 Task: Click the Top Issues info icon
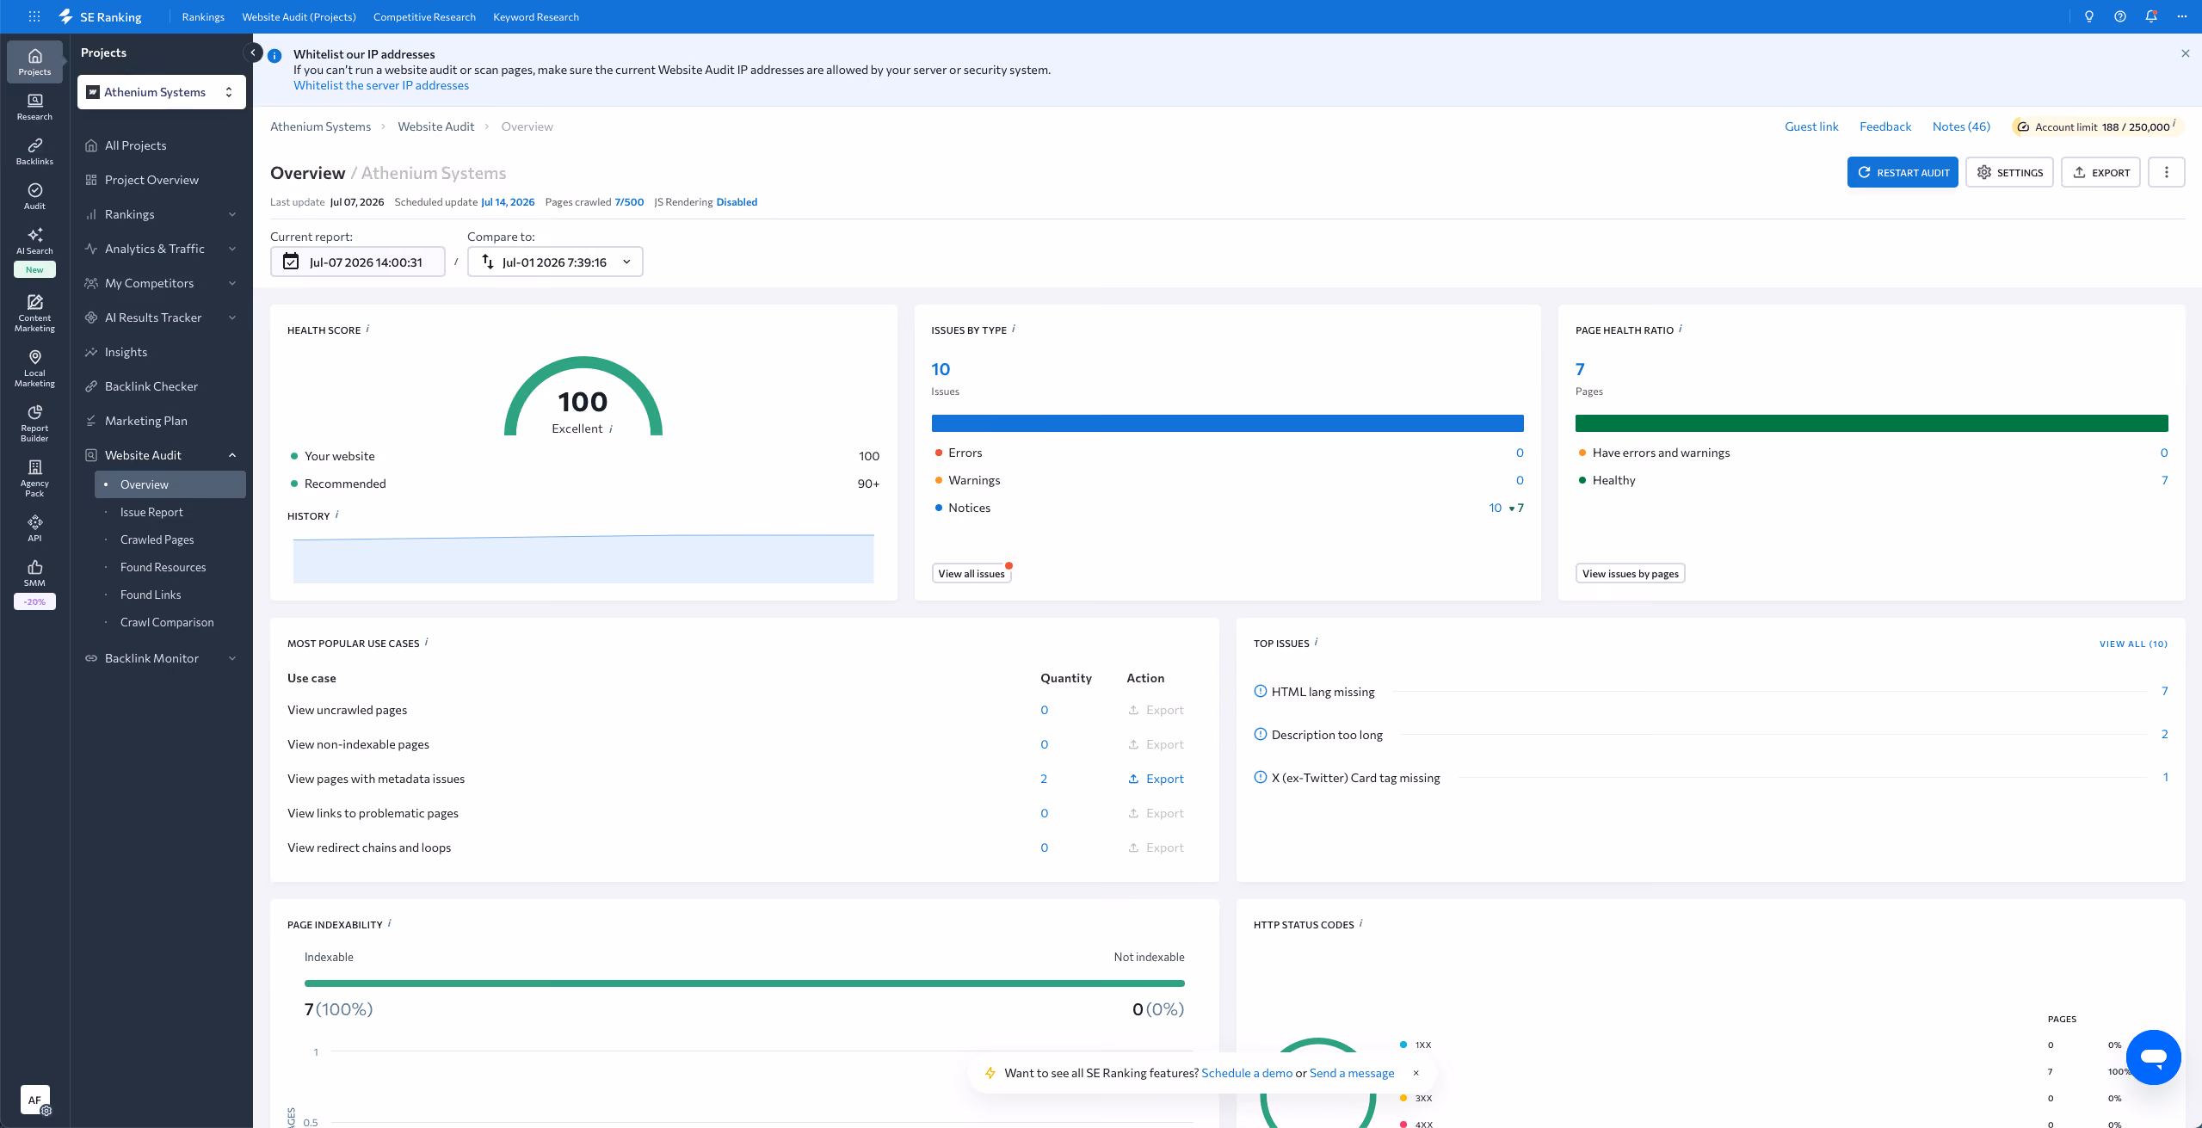(x=1316, y=642)
